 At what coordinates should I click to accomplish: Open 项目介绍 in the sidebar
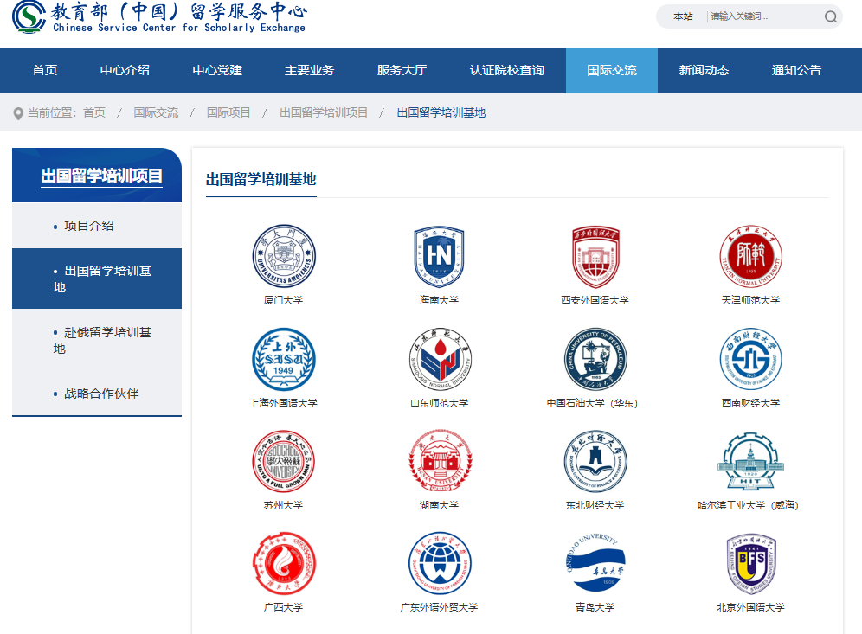[89, 226]
